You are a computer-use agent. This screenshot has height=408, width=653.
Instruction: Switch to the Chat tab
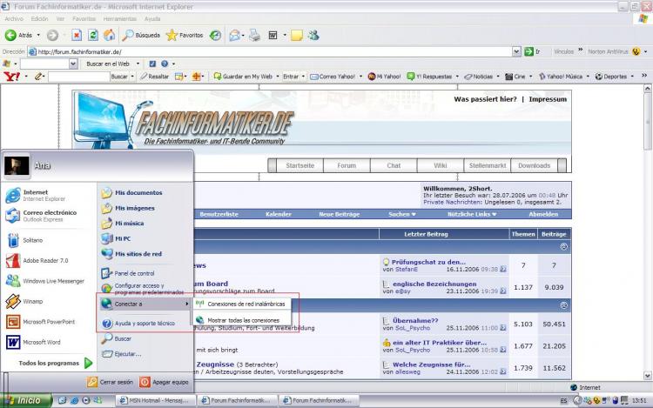coord(394,165)
